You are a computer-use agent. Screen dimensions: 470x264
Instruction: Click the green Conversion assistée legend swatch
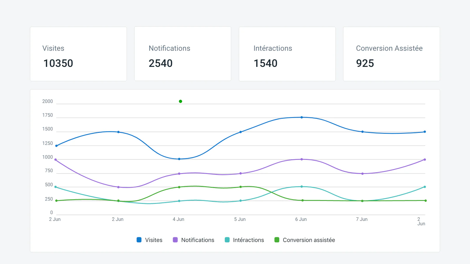(x=277, y=240)
